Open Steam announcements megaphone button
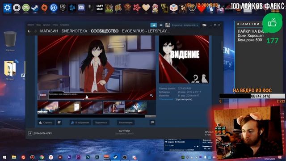286x161 pixels. coord(154,25)
